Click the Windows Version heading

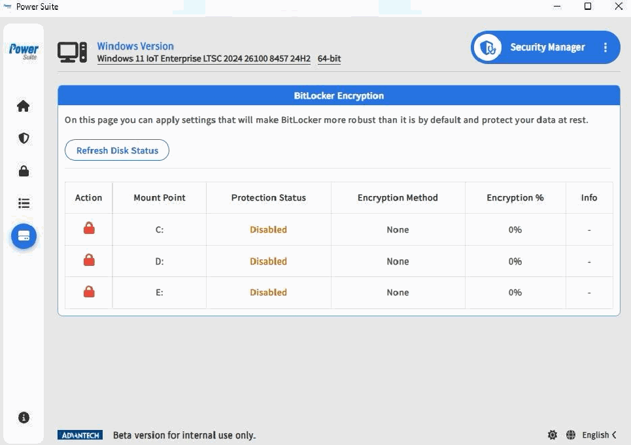pyautogui.click(x=135, y=46)
